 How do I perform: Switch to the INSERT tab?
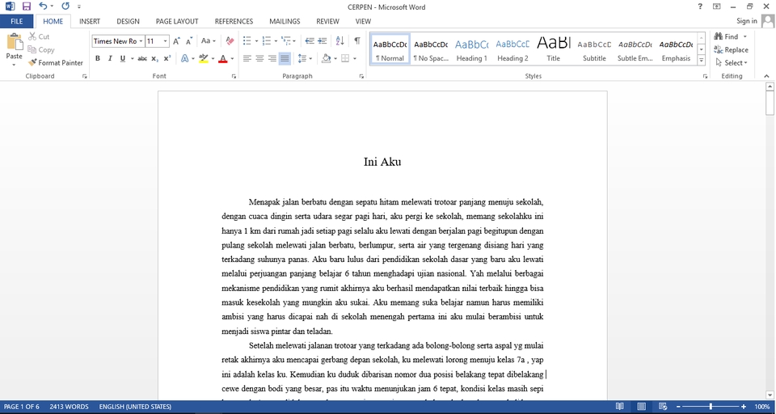click(x=90, y=21)
